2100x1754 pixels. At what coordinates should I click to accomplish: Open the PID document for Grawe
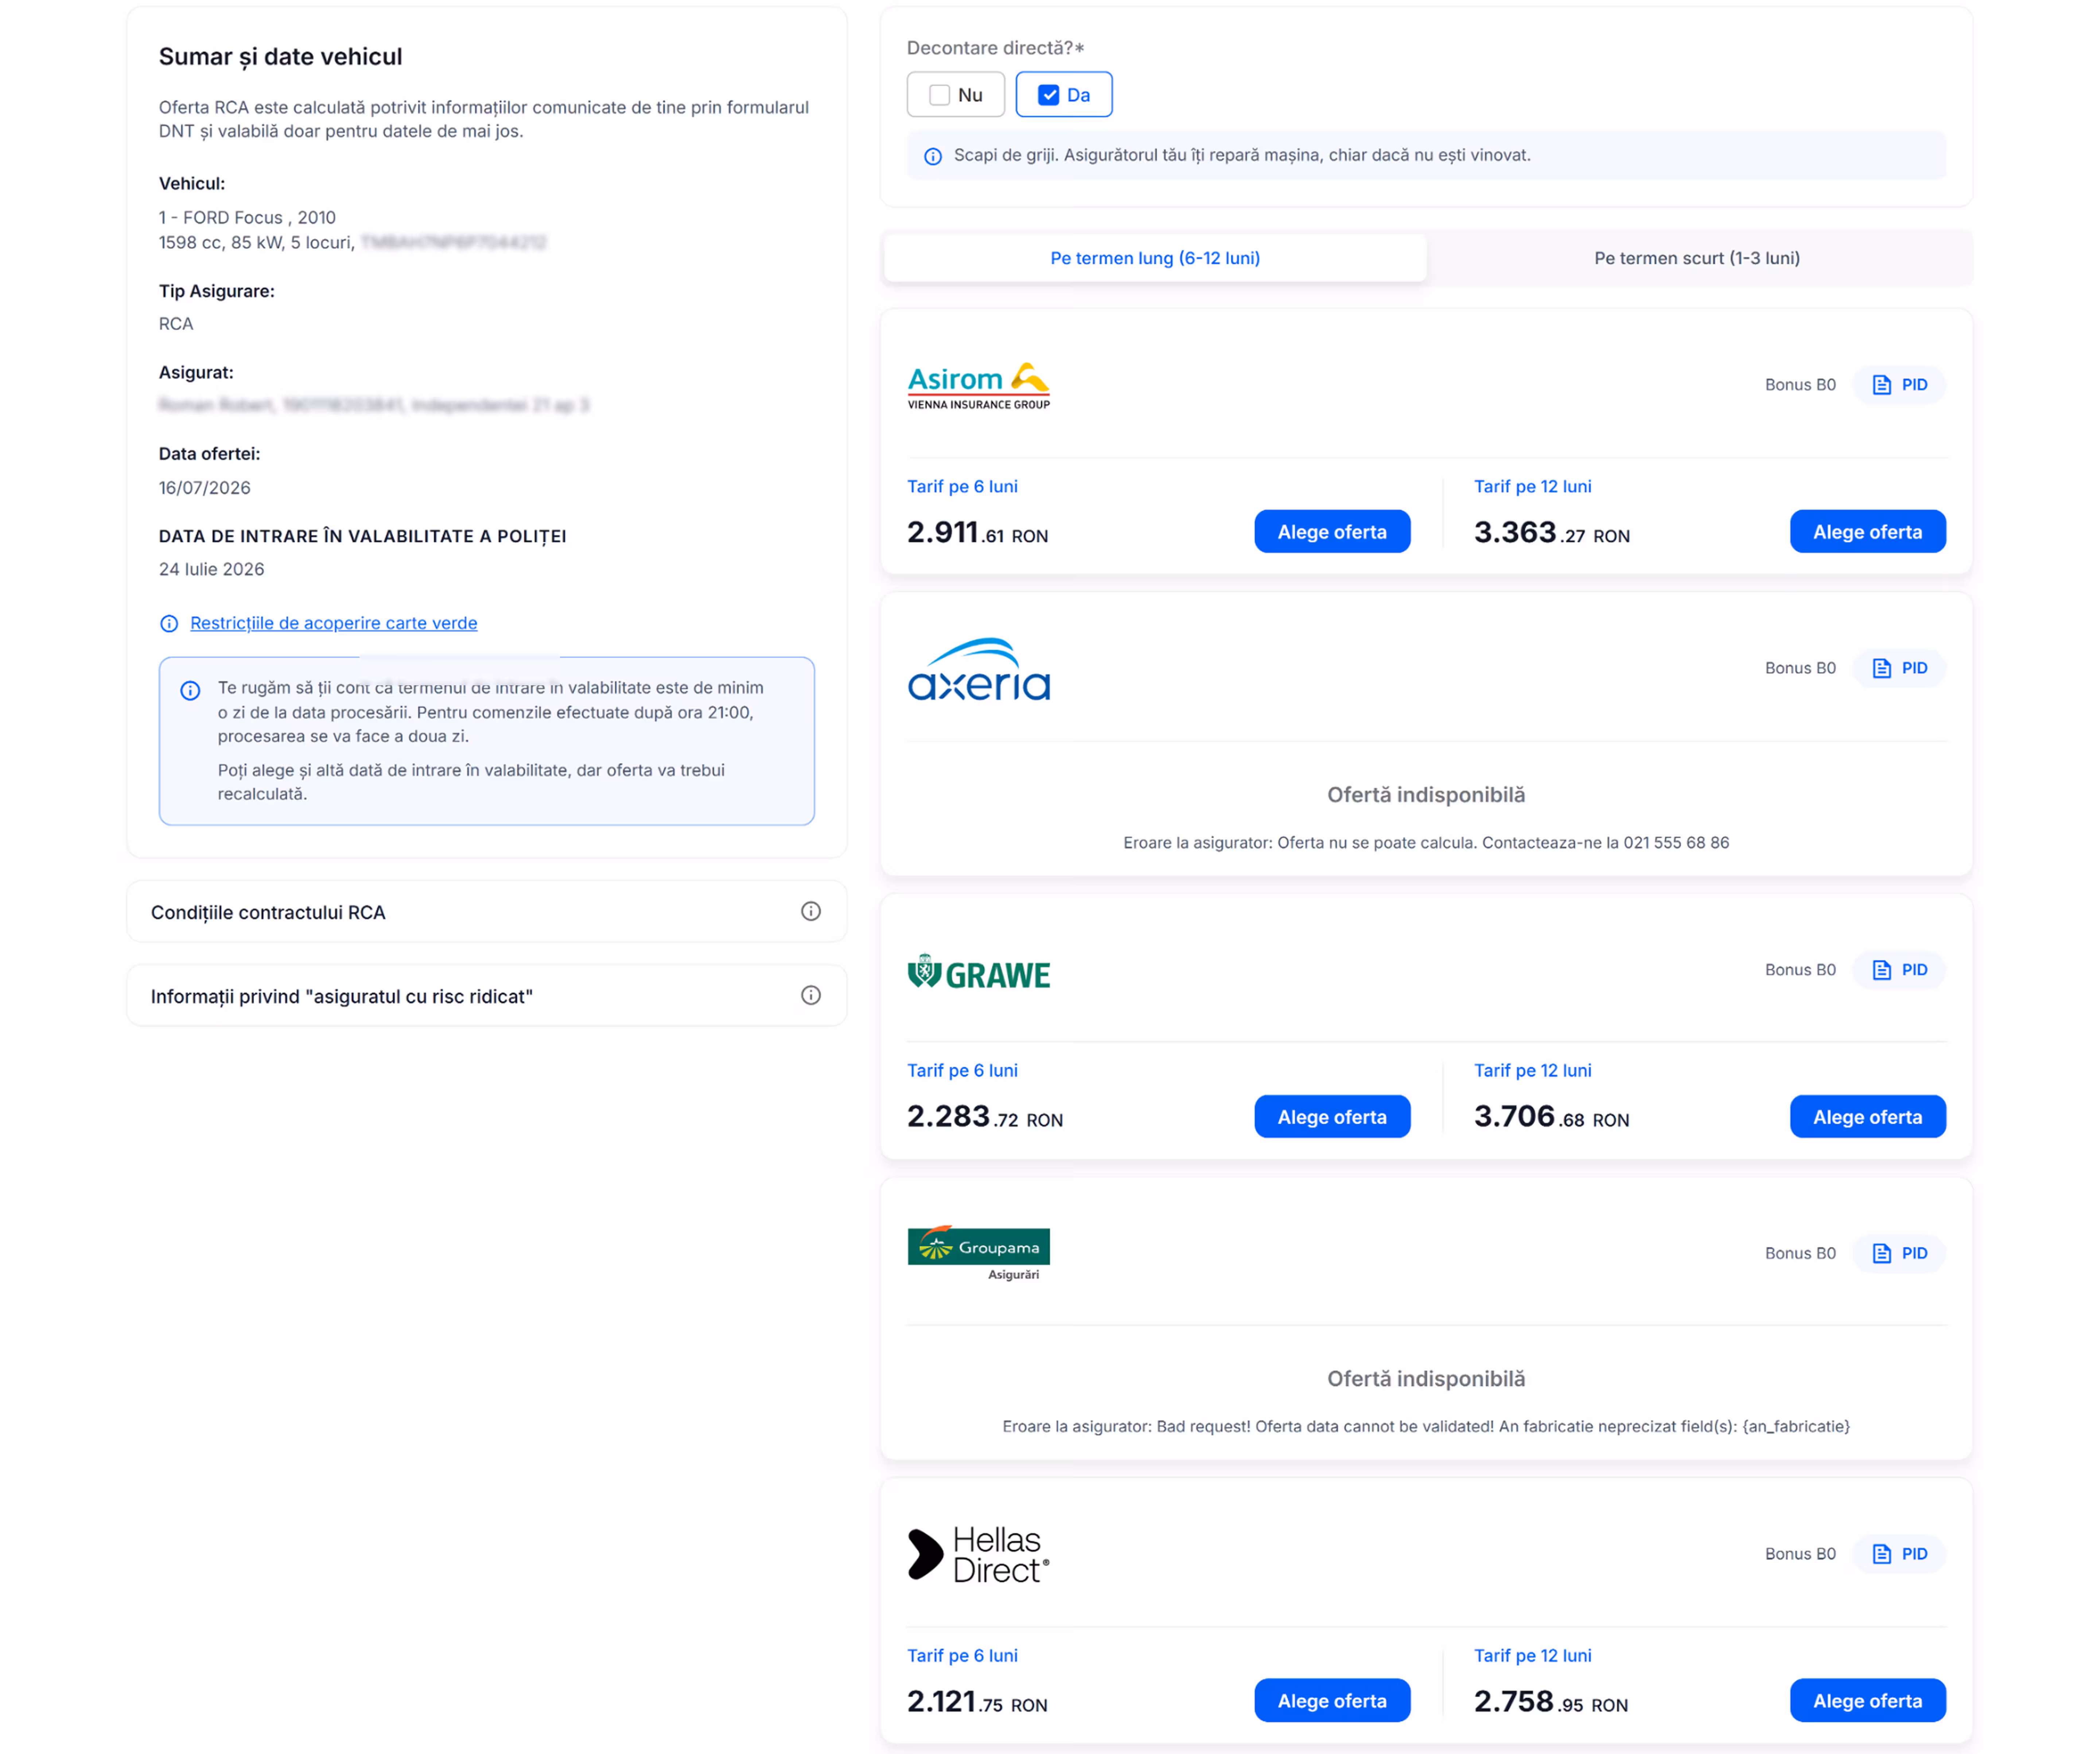tap(1899, 970)
